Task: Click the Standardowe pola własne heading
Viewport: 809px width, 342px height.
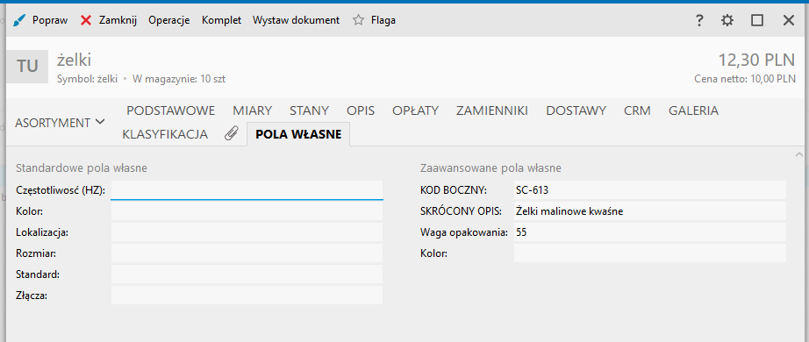Action: click(x=82, y=168)
